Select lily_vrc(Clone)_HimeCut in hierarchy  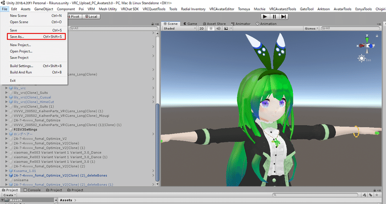coord(34,102)
